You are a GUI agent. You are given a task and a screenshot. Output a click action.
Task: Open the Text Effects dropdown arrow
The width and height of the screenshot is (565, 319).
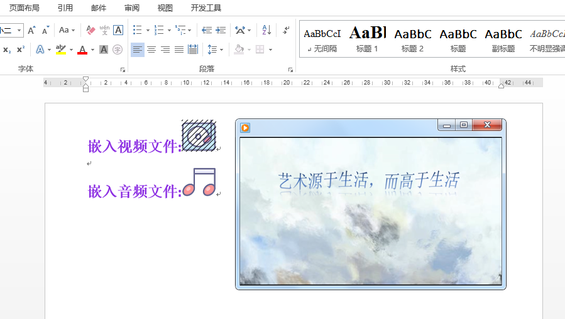click(50, 50)
